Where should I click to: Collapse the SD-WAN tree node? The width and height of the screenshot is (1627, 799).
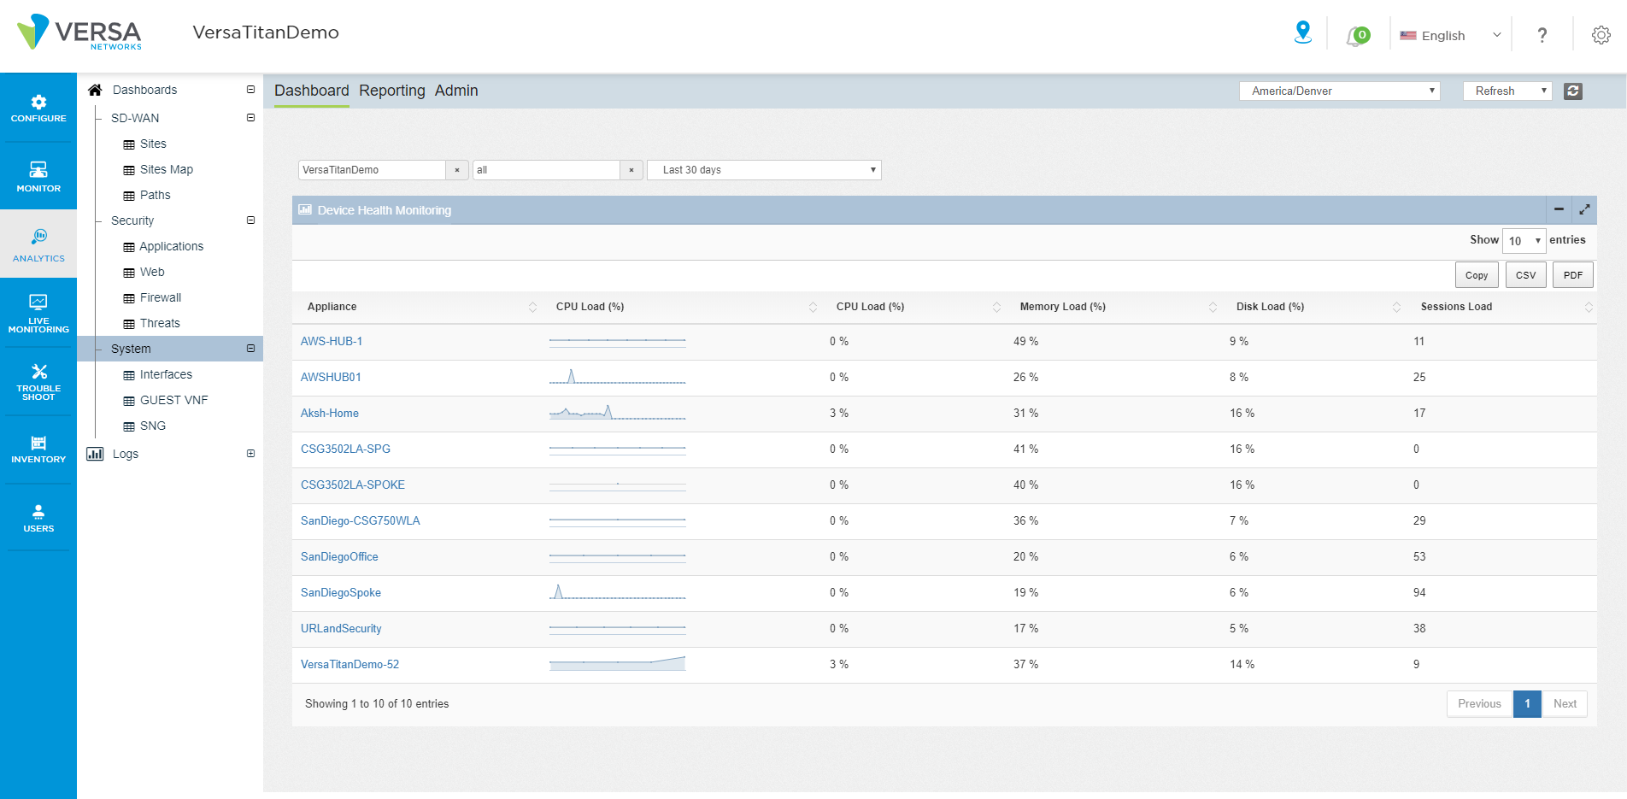coord(250,118)
